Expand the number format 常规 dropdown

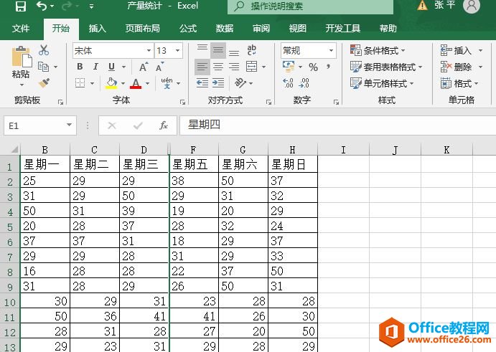(x=331, y=51)
